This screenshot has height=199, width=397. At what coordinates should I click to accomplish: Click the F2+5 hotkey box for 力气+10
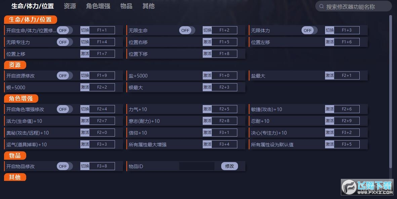(x=224, y=109)
